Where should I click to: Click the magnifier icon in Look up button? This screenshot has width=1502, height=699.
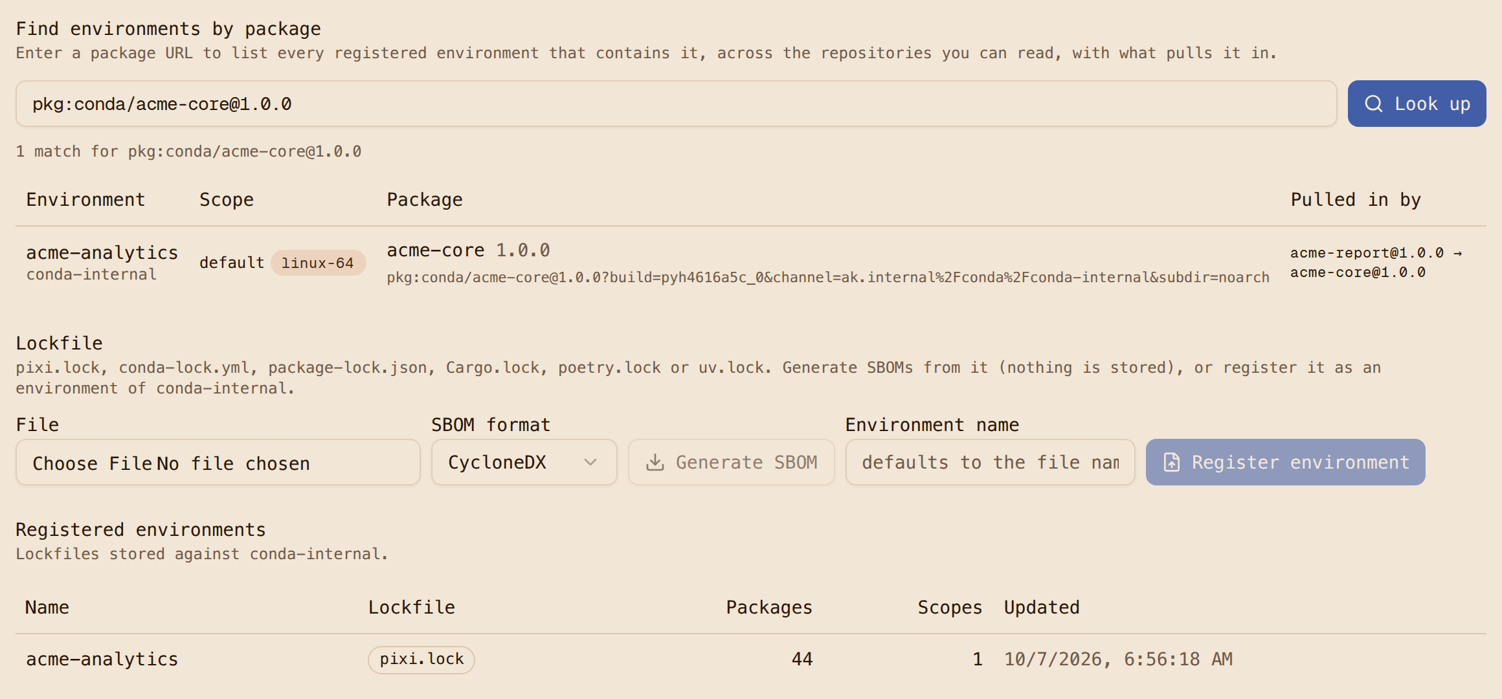[1373, 104]
